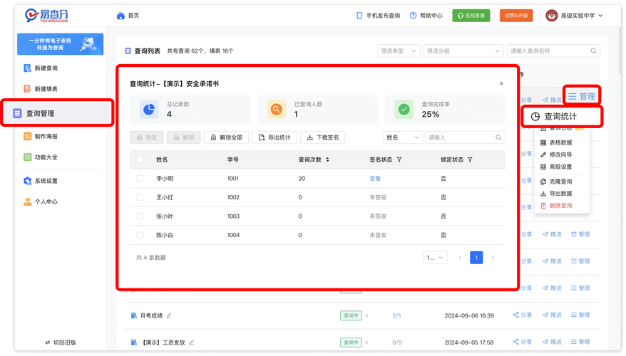
Task: Click 分享 in 月考成绩 row
Action: point(522,315)
